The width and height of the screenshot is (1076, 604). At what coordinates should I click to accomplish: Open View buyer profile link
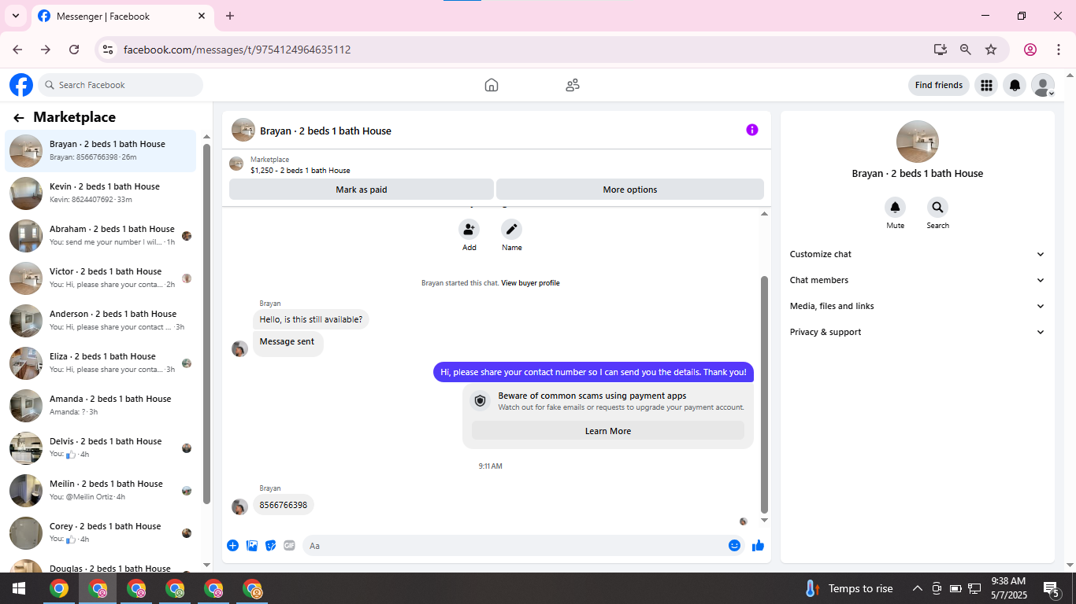530,283
